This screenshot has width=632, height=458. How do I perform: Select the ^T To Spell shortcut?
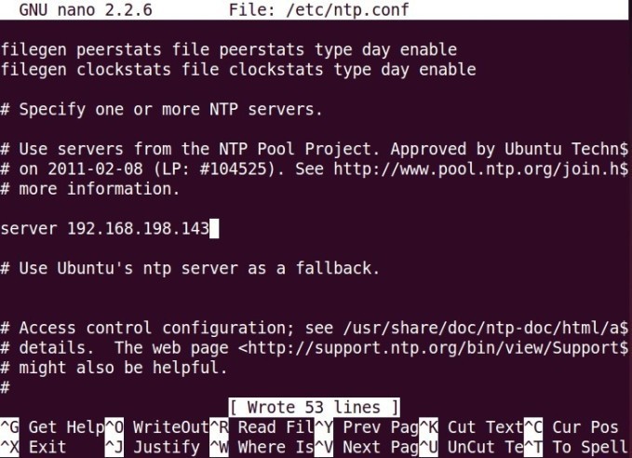pyautogui.click(x=576, y=447)
